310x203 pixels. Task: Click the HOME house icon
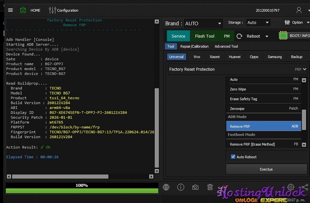tap(23, 10)
